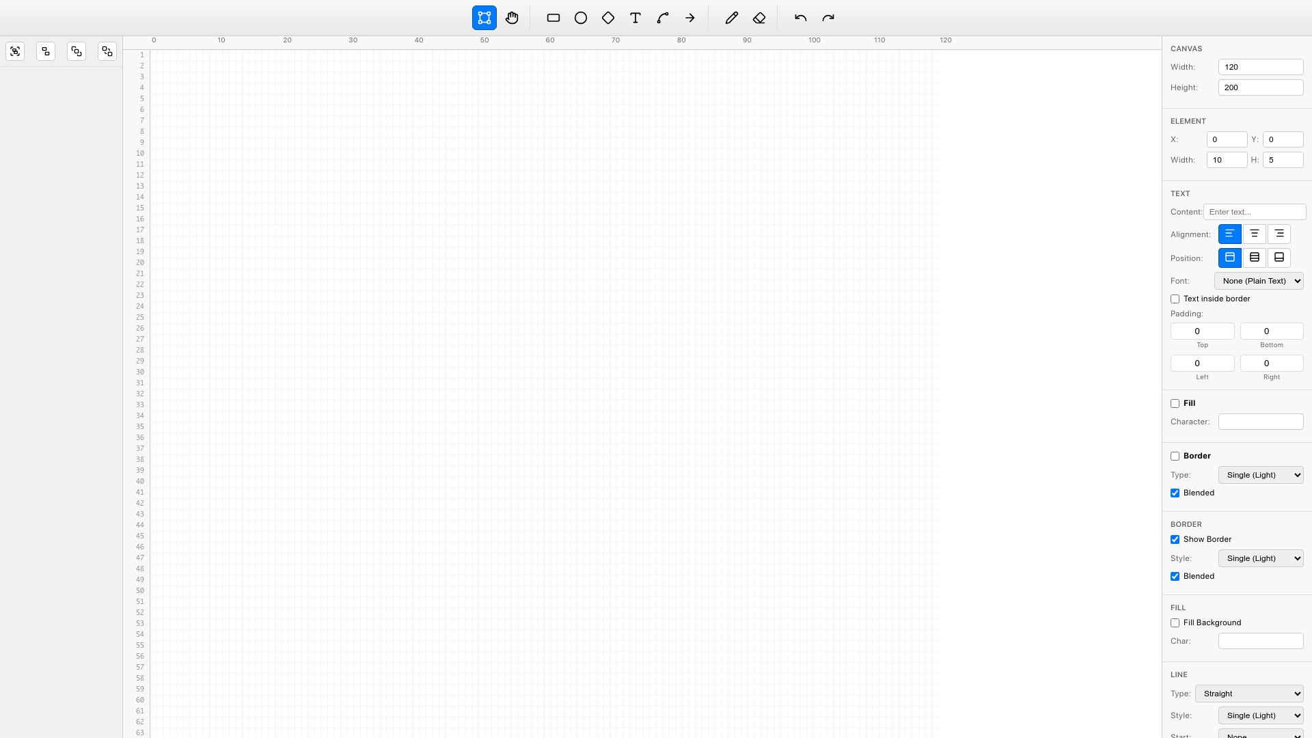Set text position to bottom

click(x=1279, y=258)
